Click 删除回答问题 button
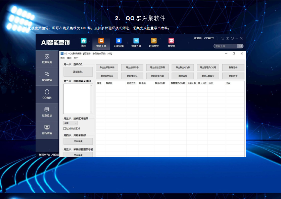This screenshot has width=281, height=199. coord(157,76)
